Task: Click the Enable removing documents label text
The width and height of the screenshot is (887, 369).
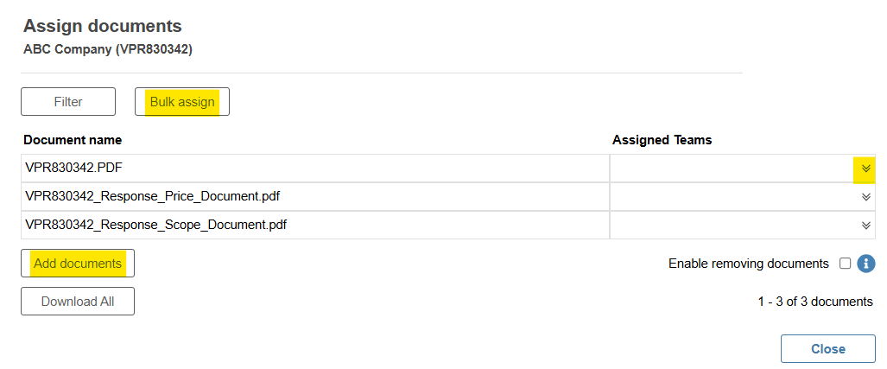Action: [x=749, y=264]
